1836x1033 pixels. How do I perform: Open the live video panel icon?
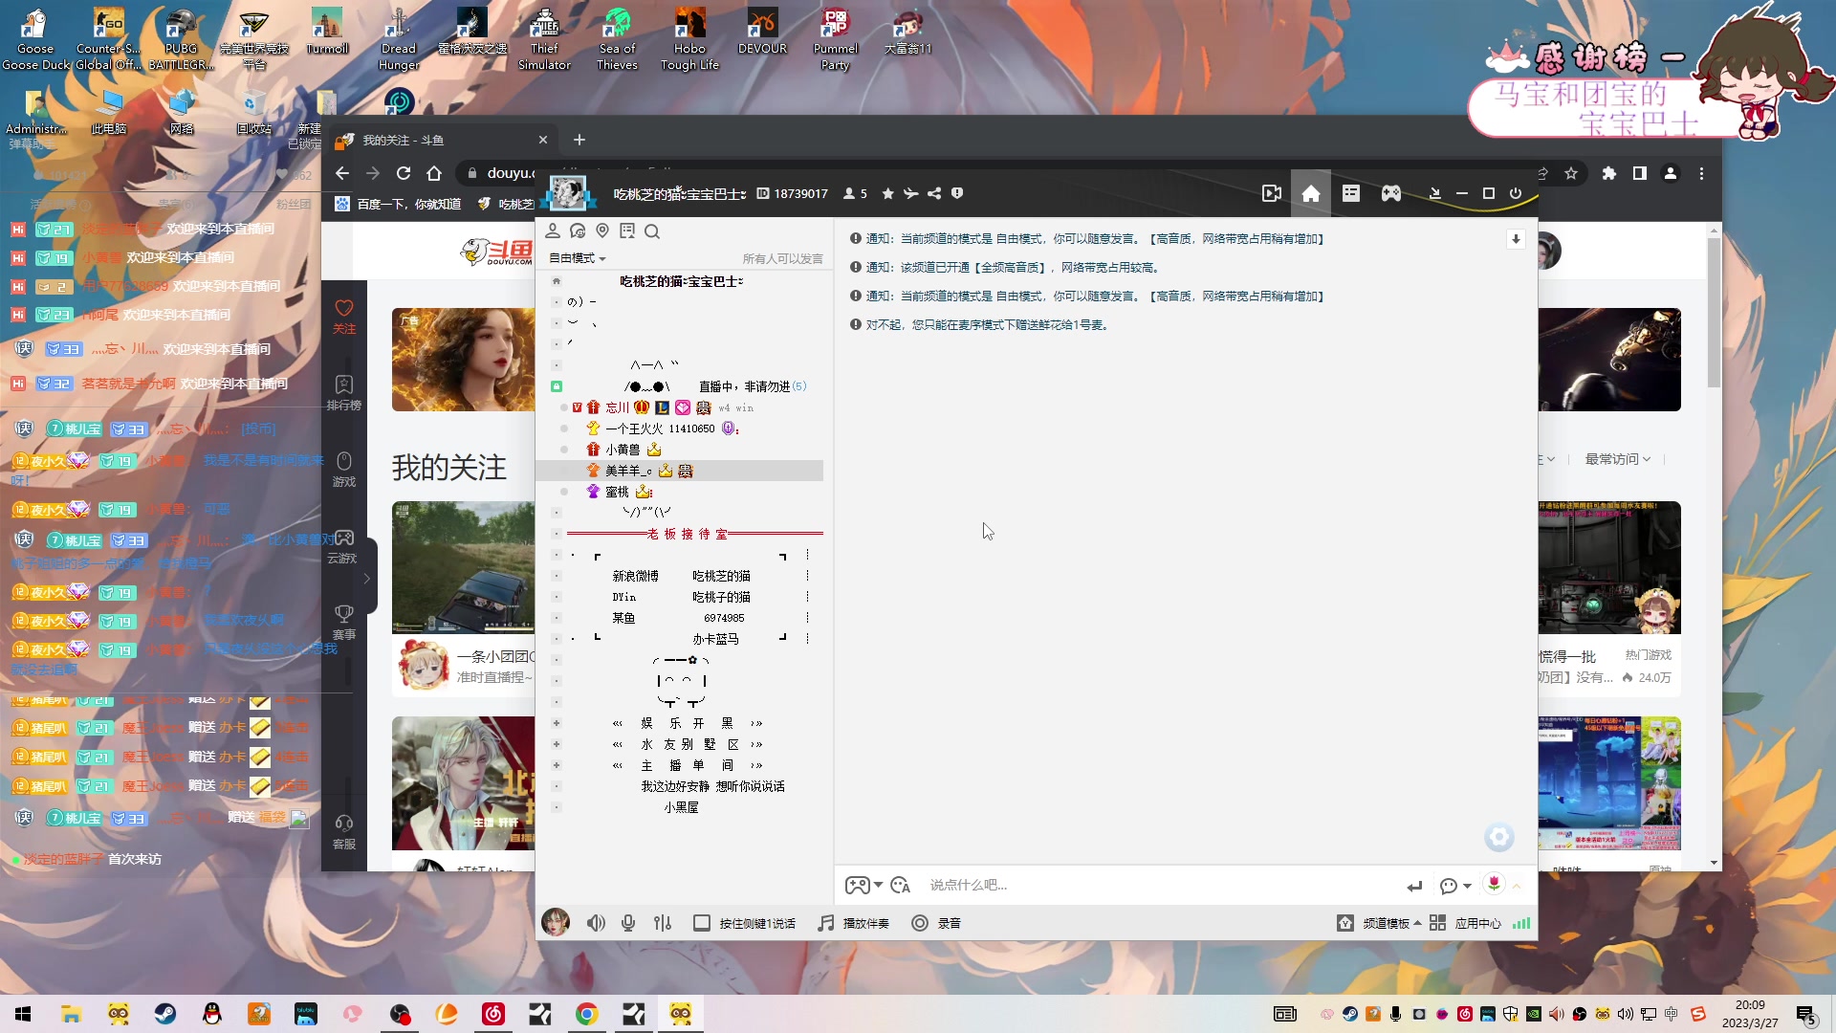click(1272, 193)
